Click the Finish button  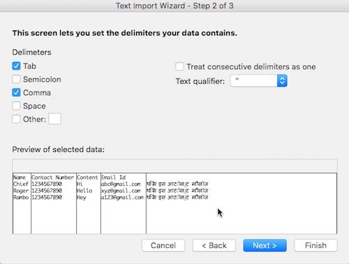click(315, 245)
